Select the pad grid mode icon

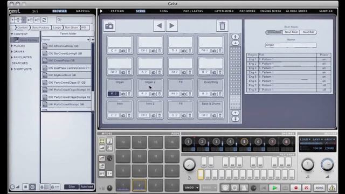(102, 141)
